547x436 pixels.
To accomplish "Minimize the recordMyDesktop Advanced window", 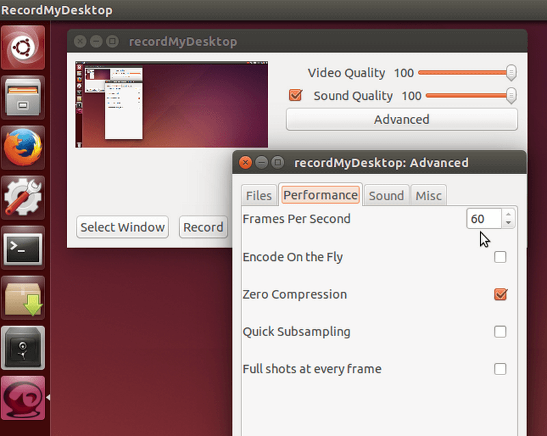I will [262, 163].
